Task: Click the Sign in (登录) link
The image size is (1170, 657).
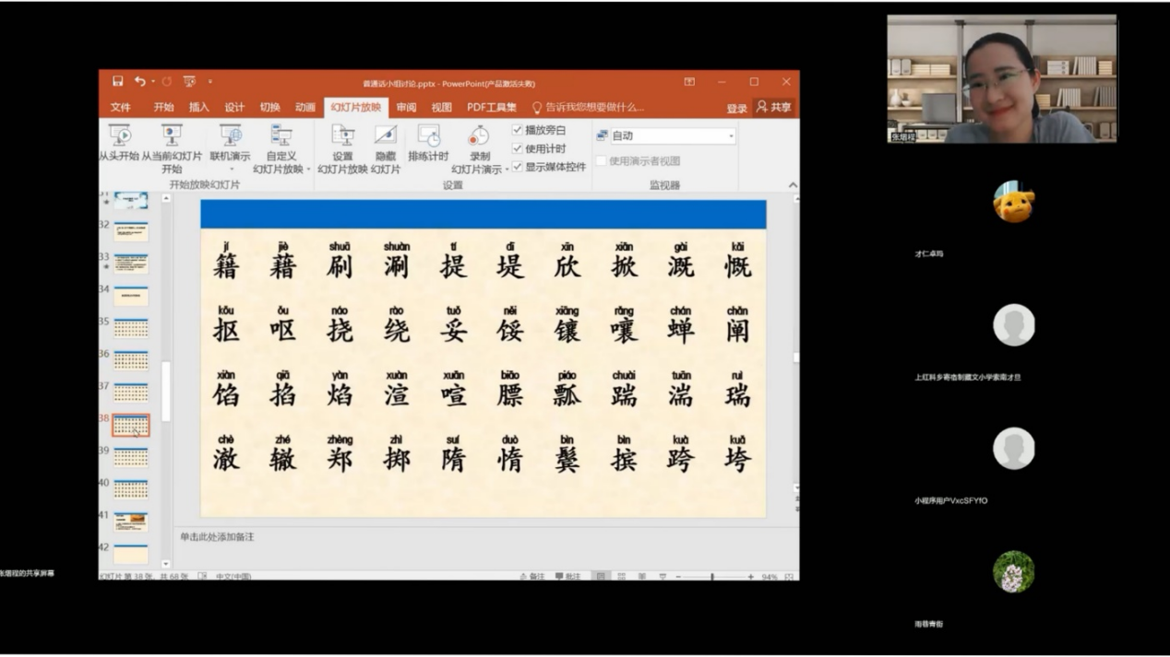Action: click(736, 109)
